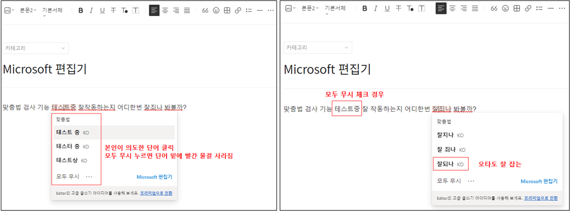Open text color picker in left editor
This screenshot has height=211, width=570.
tap(124, 11)
